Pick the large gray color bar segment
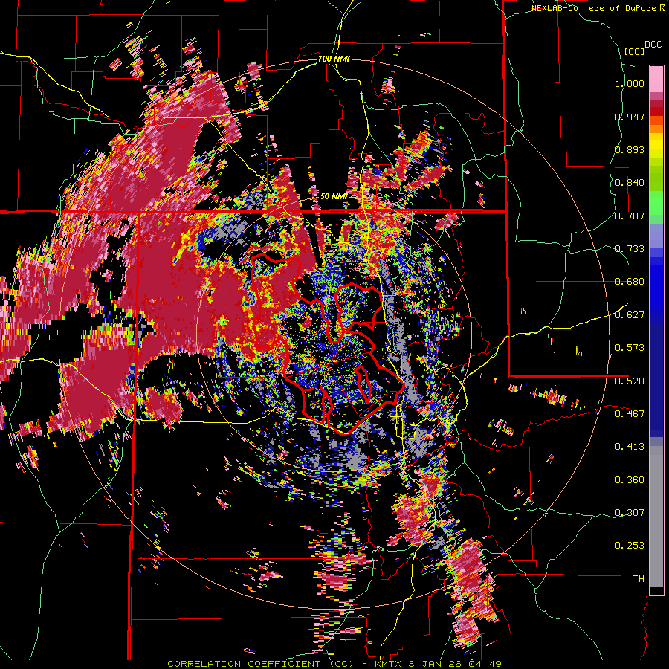 656,517
